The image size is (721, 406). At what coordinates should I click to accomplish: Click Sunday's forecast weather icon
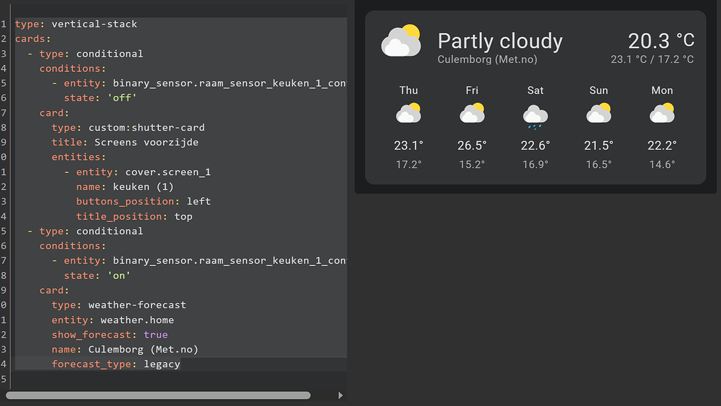point(599,113)
